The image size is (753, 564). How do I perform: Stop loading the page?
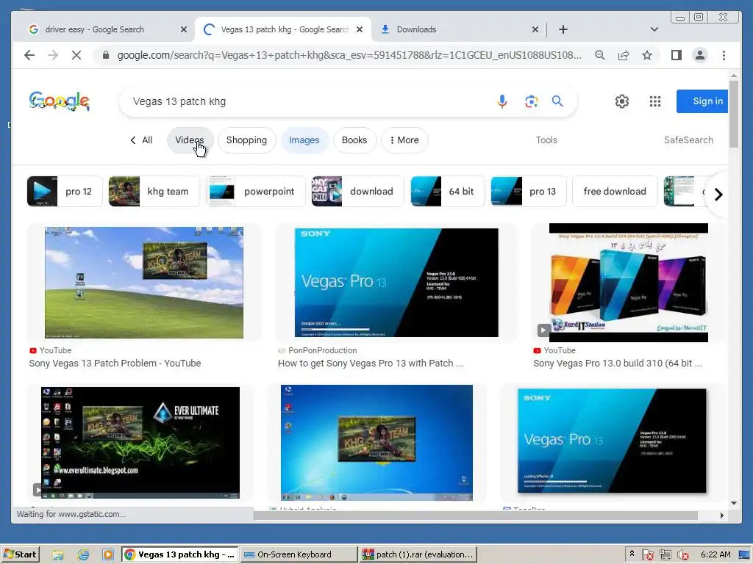76,55
